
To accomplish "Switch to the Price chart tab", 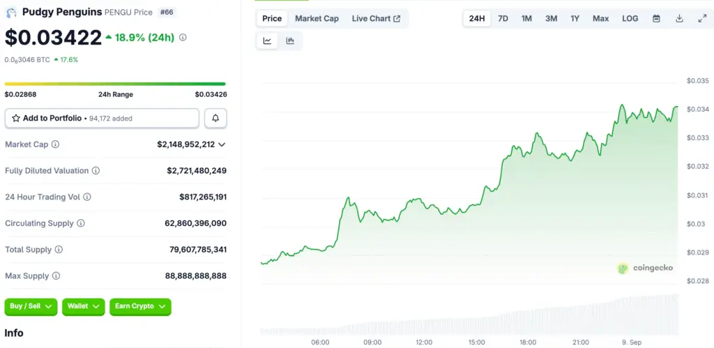I will click(272, 19).
